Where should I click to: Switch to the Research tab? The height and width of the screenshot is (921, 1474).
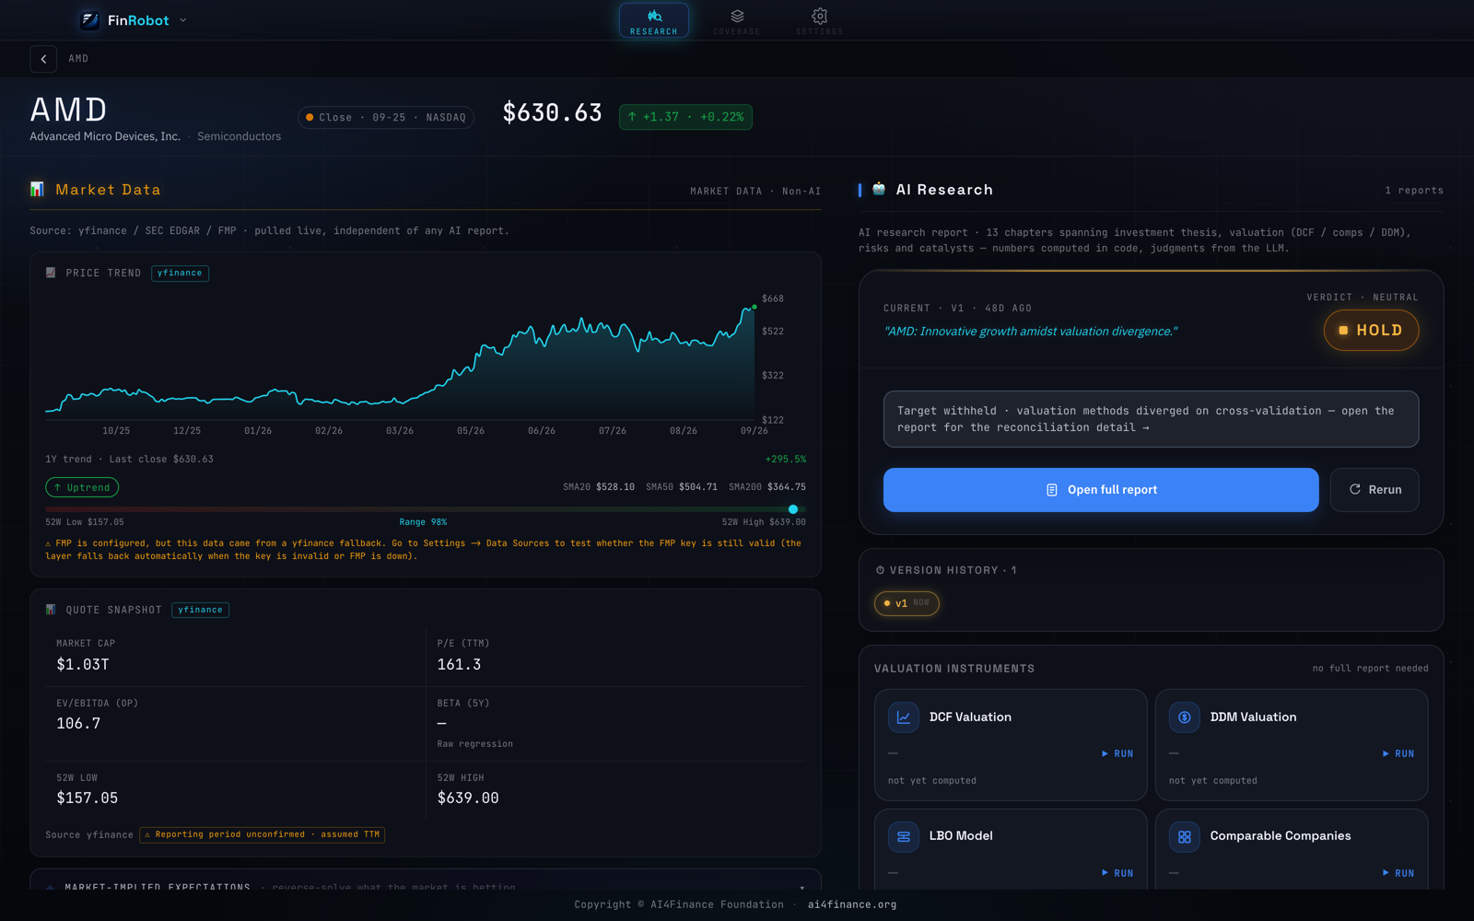654,20
